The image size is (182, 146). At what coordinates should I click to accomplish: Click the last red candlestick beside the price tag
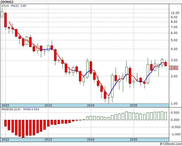tap(165, 64)
